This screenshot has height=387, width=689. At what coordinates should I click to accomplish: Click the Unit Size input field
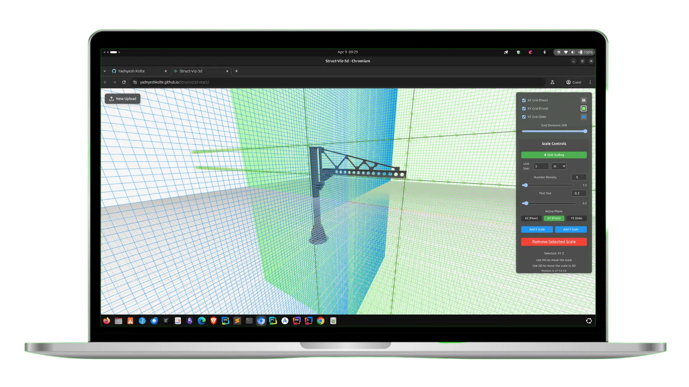click(x=541, y=166)
